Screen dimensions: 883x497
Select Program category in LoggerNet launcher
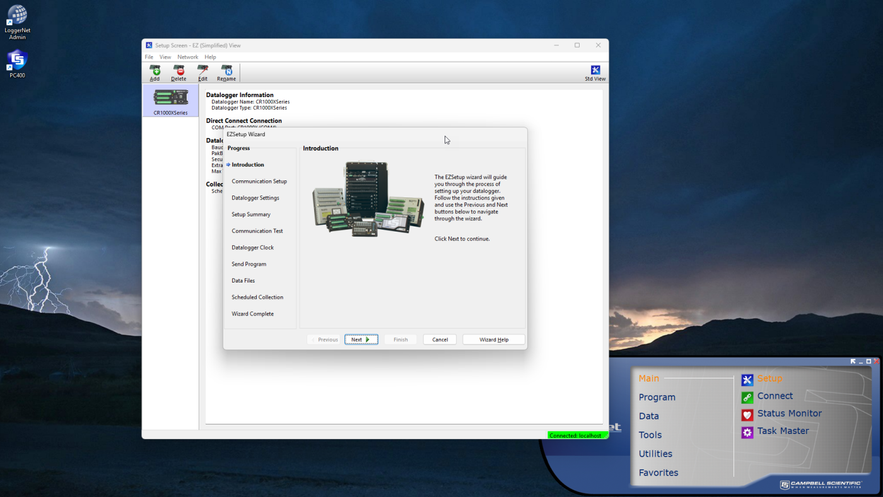[657, 397]
